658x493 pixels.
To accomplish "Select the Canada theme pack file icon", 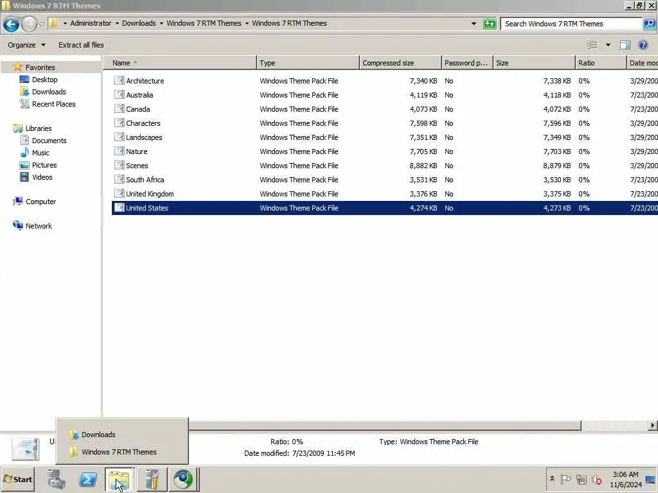I will pos(119,109).
